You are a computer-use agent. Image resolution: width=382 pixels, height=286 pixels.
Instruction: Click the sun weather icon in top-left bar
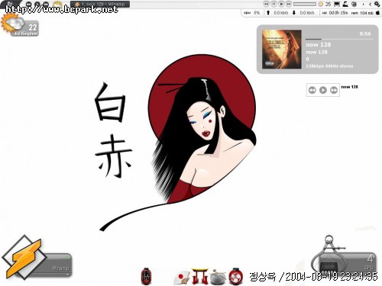(x=58, y=4)
